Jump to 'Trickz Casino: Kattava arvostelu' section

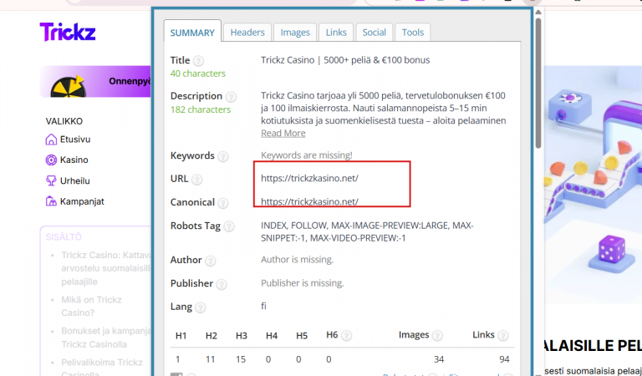point(106,268)
